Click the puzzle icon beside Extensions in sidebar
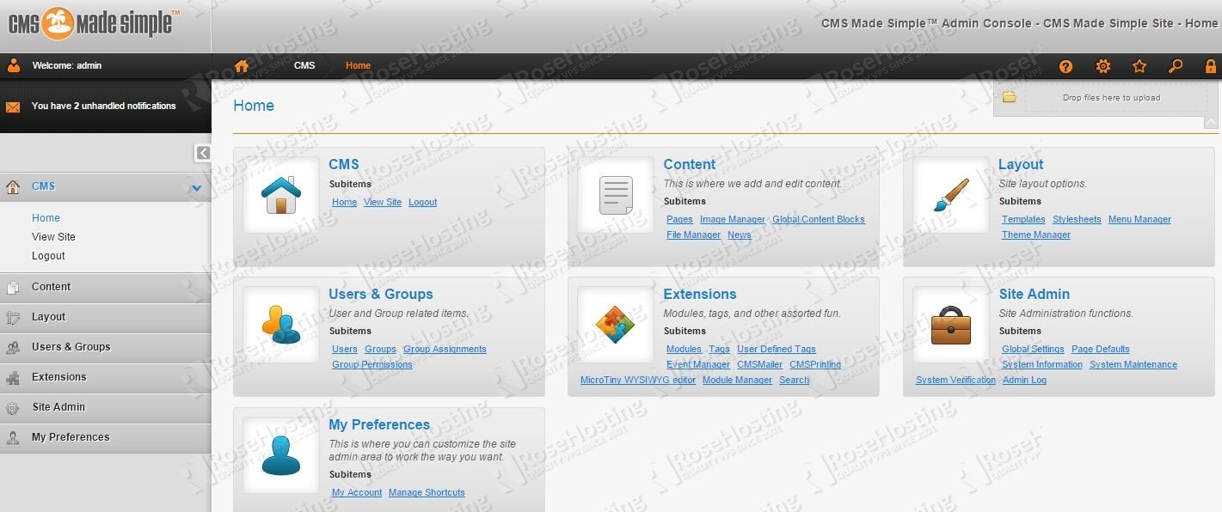The height and width of the screenshot is (512, 1222). tap(13, 377)
